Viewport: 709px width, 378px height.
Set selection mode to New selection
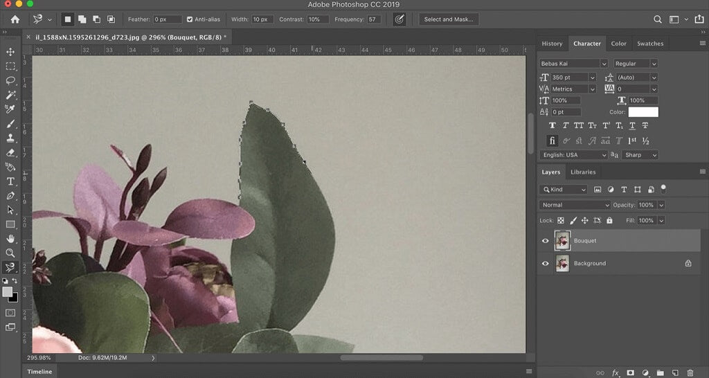[68, 19]
